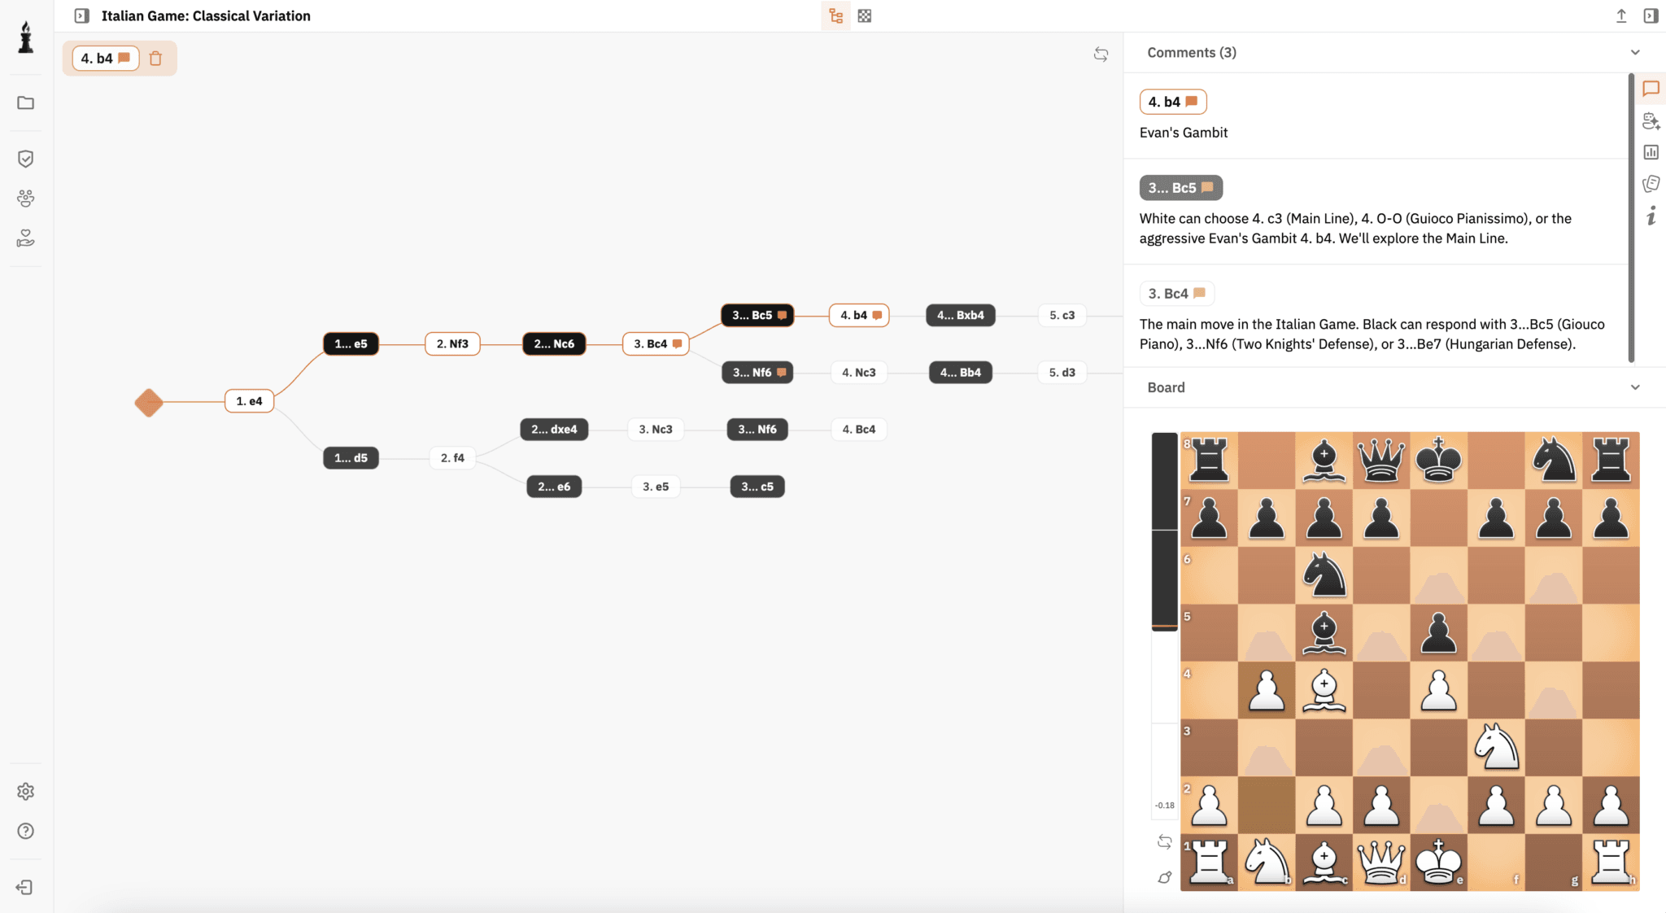Select the 1. e4 node
The width and height of the screenshot is (1666, 913).
pyautogui.click(x=249, y=401)
